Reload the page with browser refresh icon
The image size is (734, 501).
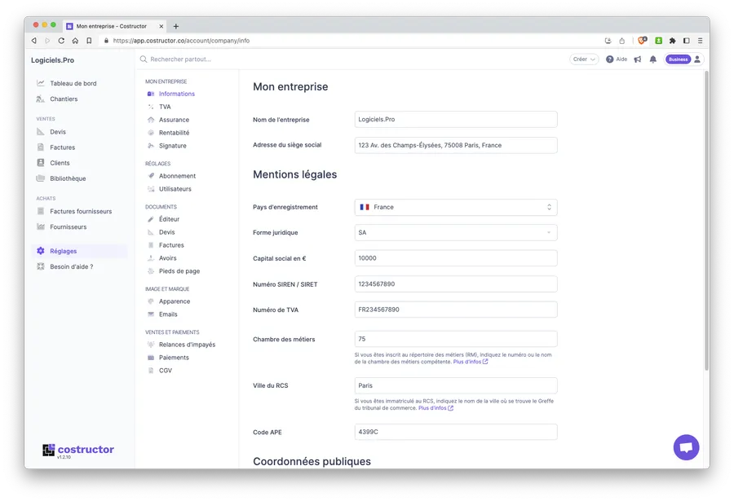tap(61, 41)
